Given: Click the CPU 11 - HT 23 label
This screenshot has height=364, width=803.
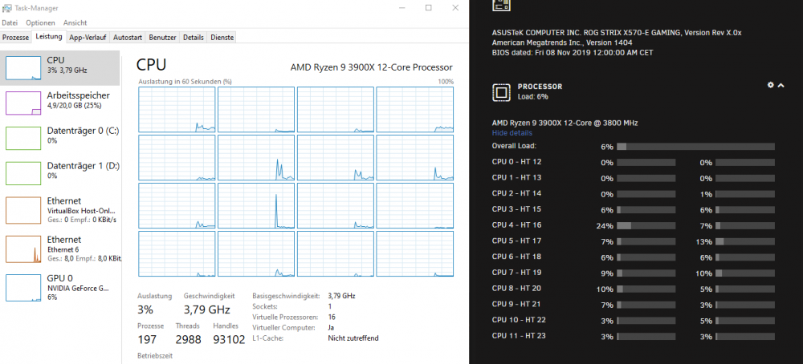Looking at the screenshot, I should [519, 336].
